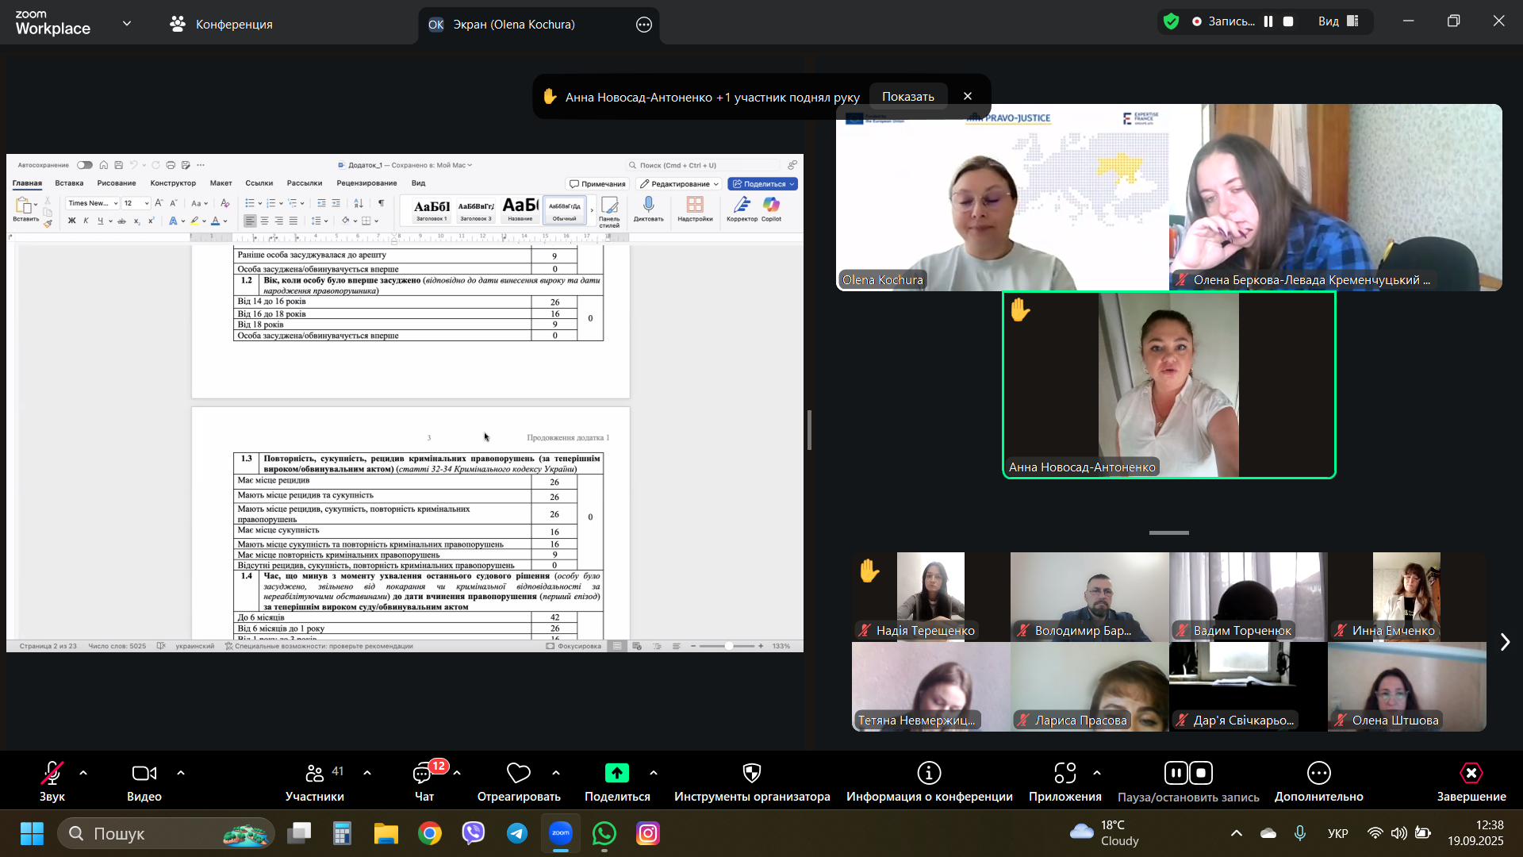
Task: Pause recording in the top recording indicator
Action: 1268,22
